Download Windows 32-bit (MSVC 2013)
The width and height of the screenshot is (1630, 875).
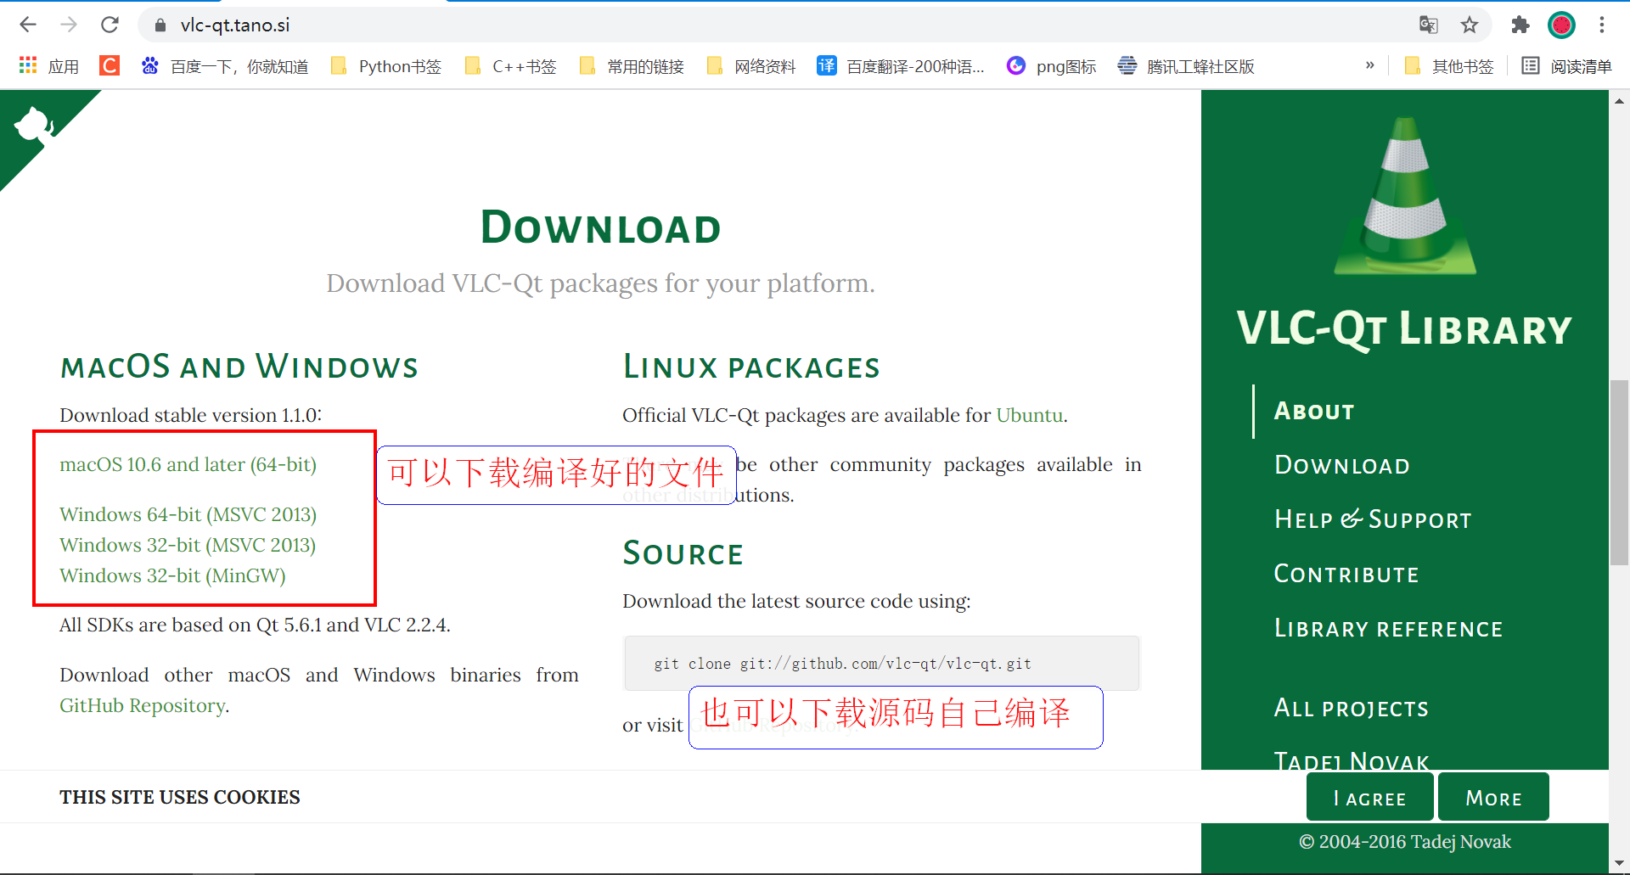coord(188,545)
